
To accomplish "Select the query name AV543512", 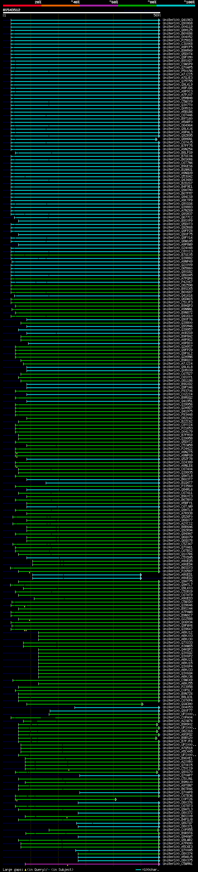I will 11,10.
